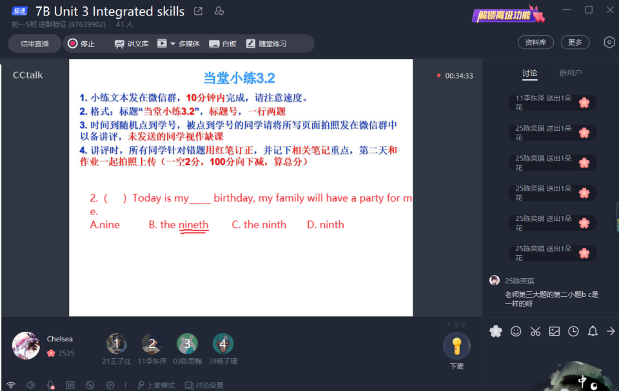Switch to the 群用户 tab
Screen dimensions: 619x391
[x=570, y=73]
